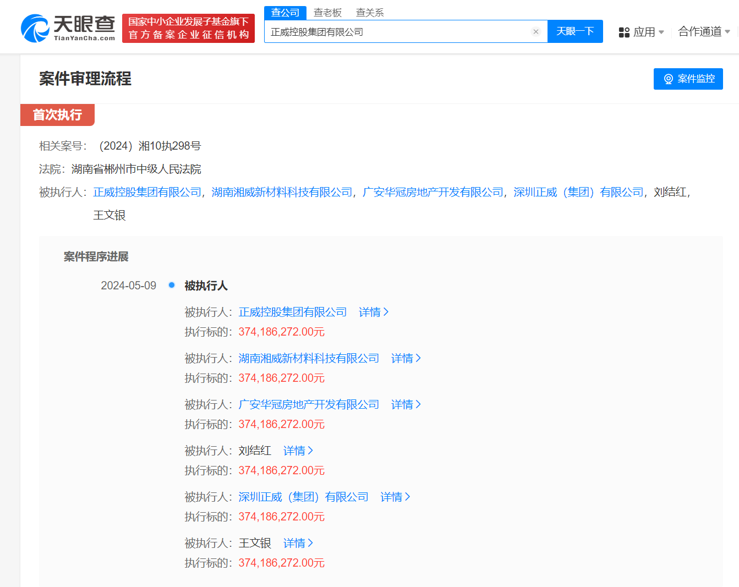Open 湖南湘威新材料科技有限公司 link in 被执行人 header

click(282, 192)
